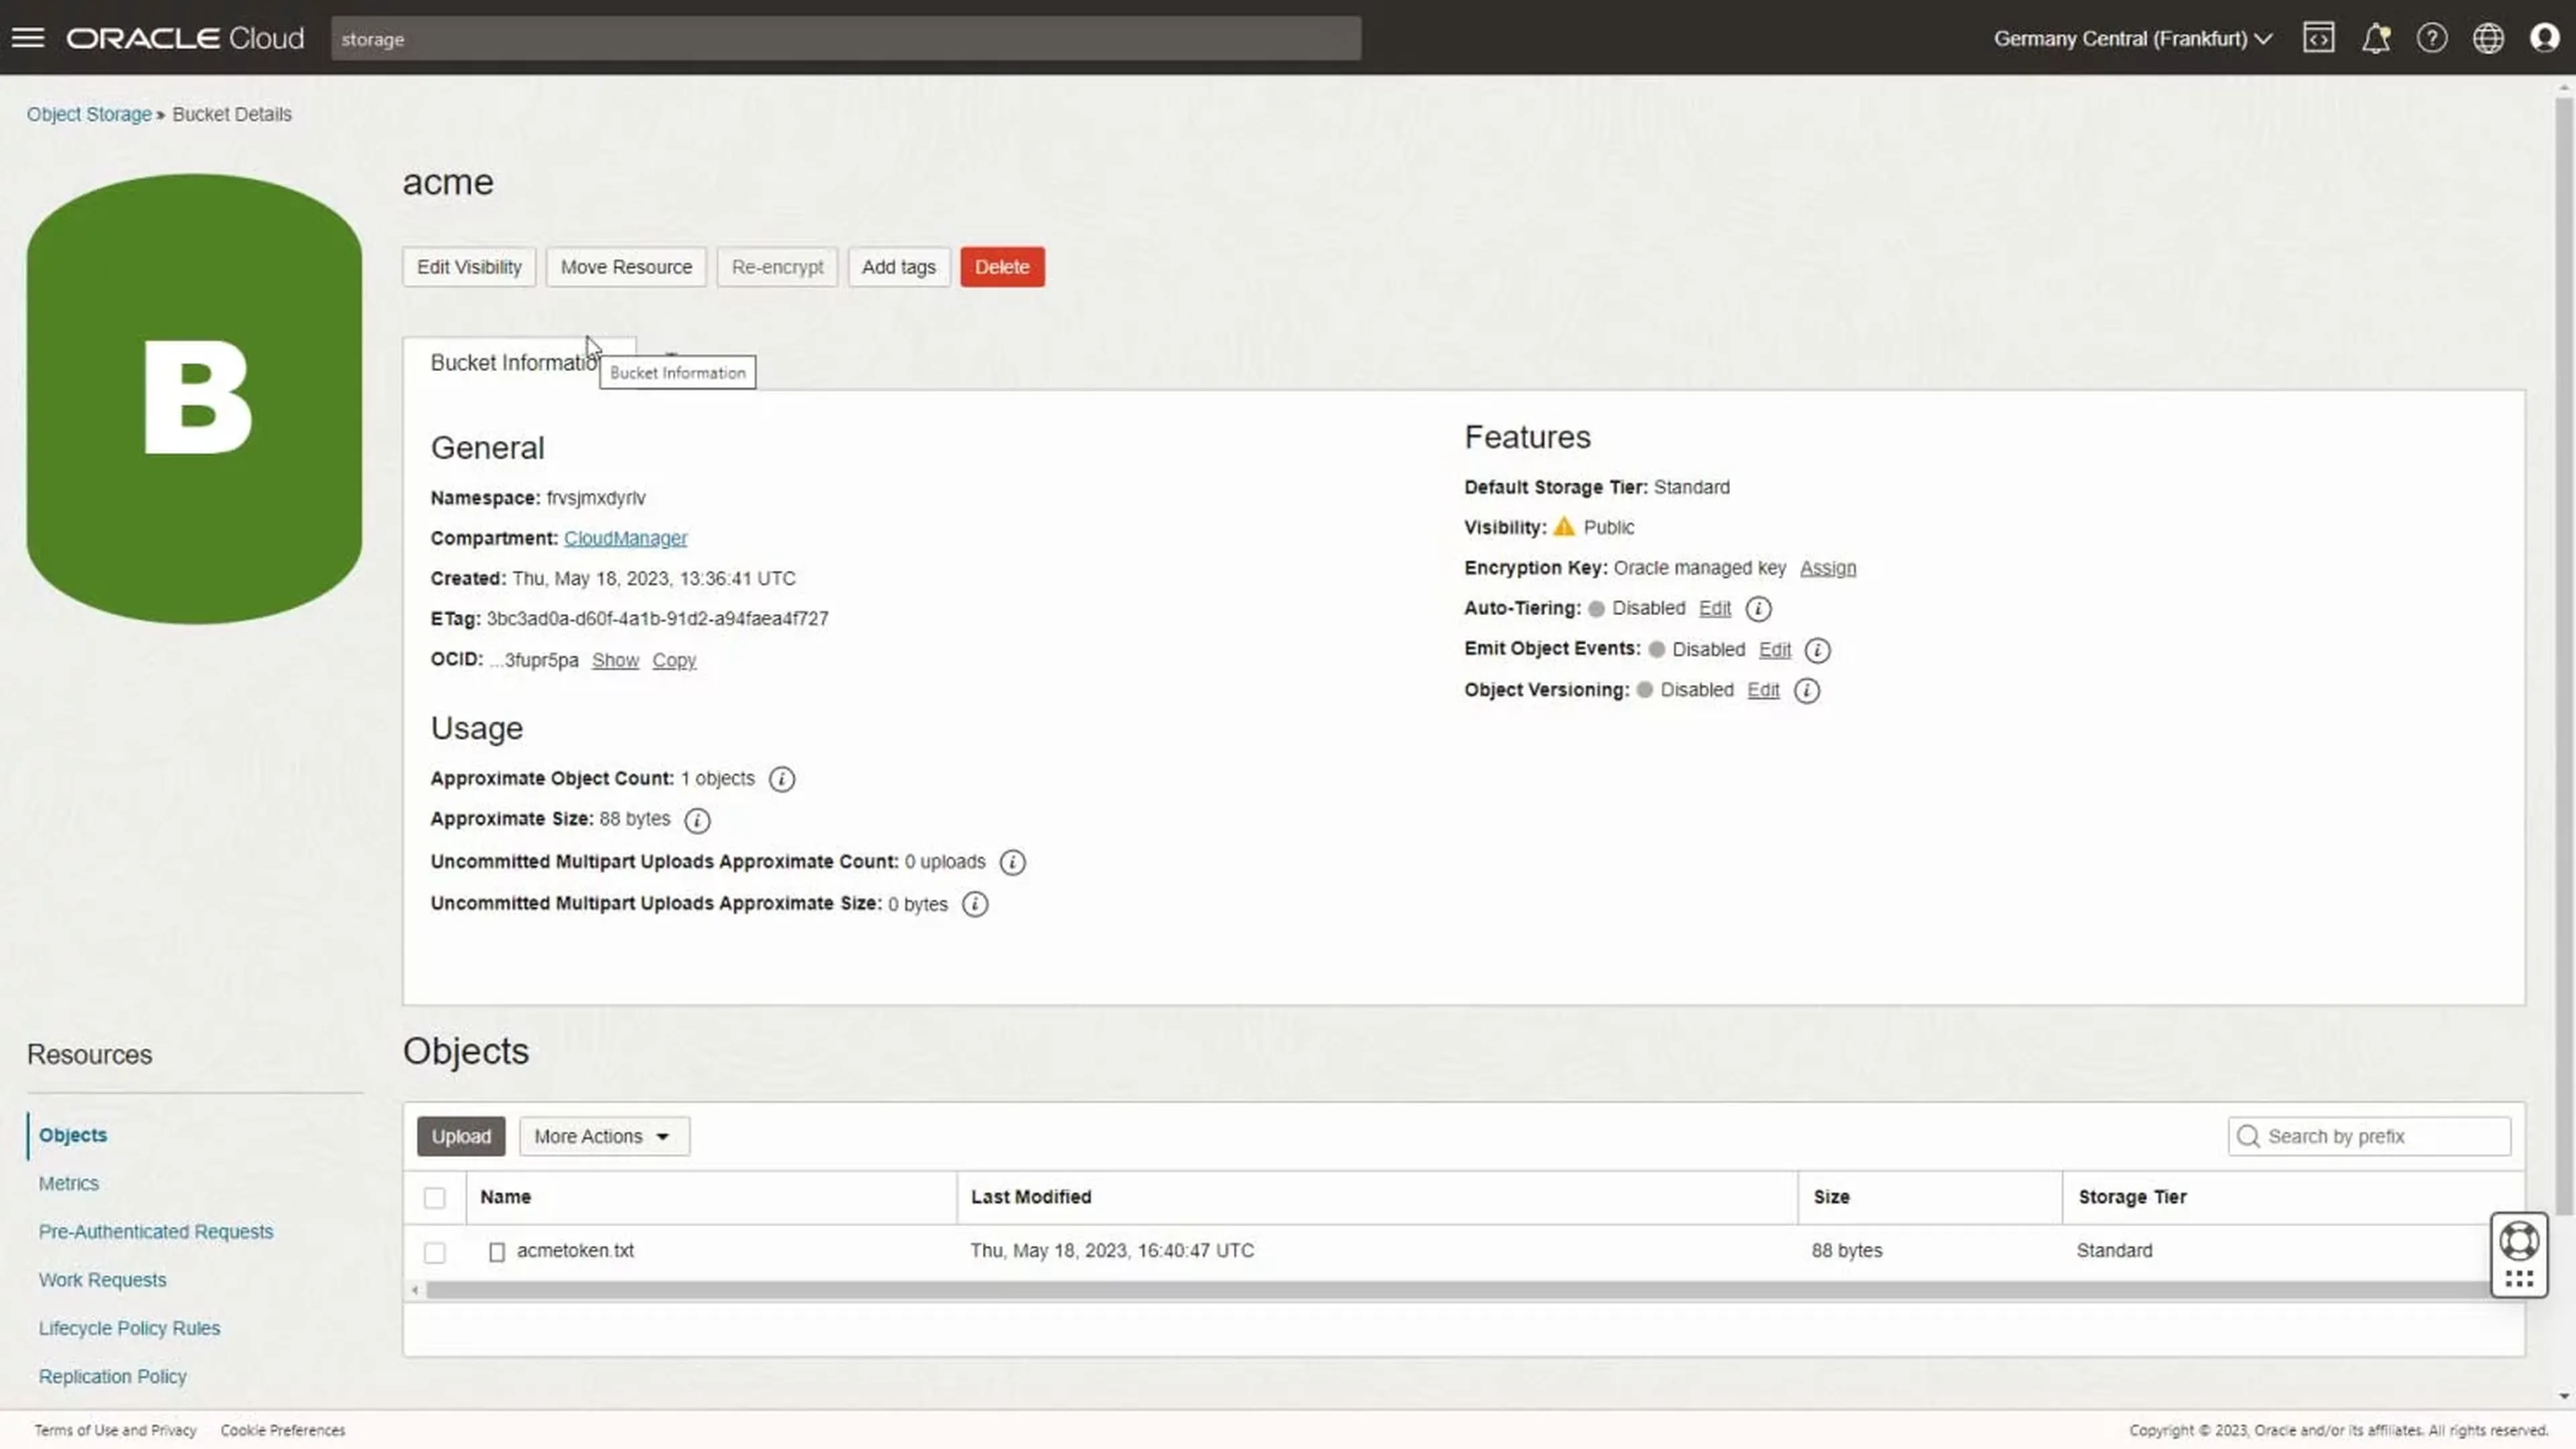Show info for Emit Object Events
The image size is (2576, 1449).
(x=1817, y=650)
